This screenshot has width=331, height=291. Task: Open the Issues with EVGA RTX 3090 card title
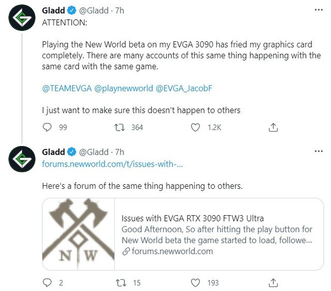tap(192, 218)
